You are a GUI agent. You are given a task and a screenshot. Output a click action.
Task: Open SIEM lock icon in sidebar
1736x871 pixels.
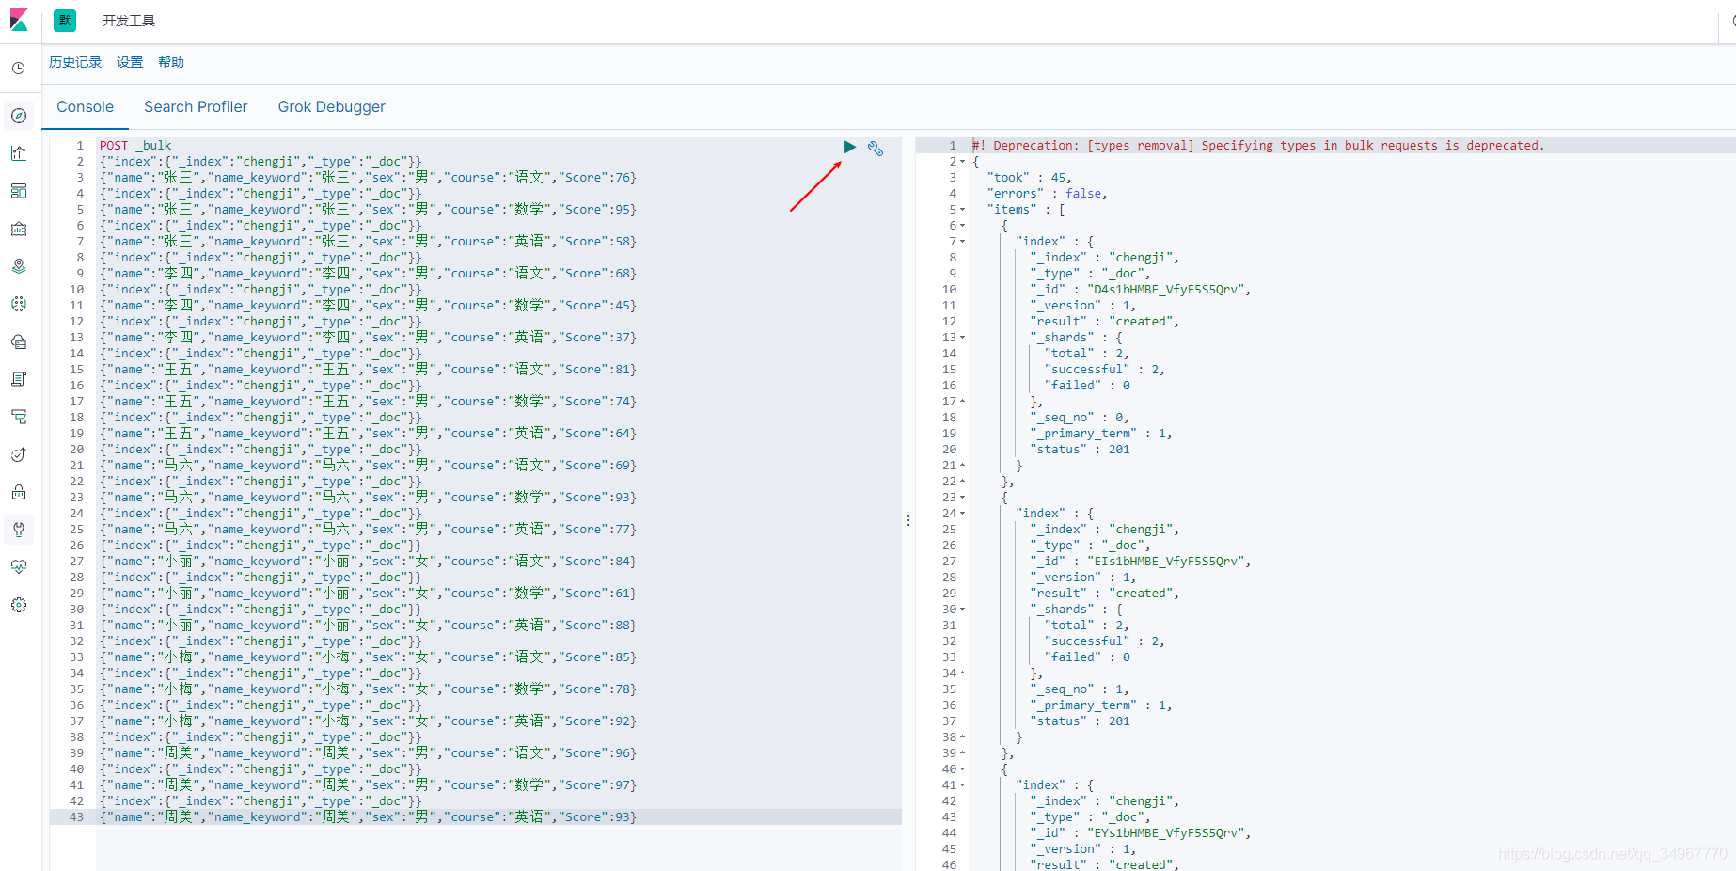pyautogui.click(x=19, y=492)
